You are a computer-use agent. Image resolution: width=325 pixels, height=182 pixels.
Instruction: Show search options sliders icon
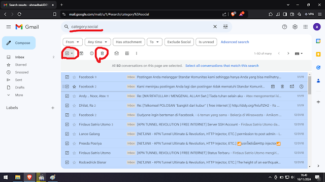(225, 27)
